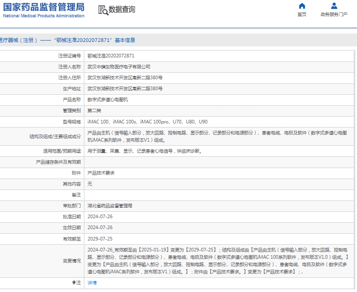Click the 生效日期 label

72,228
